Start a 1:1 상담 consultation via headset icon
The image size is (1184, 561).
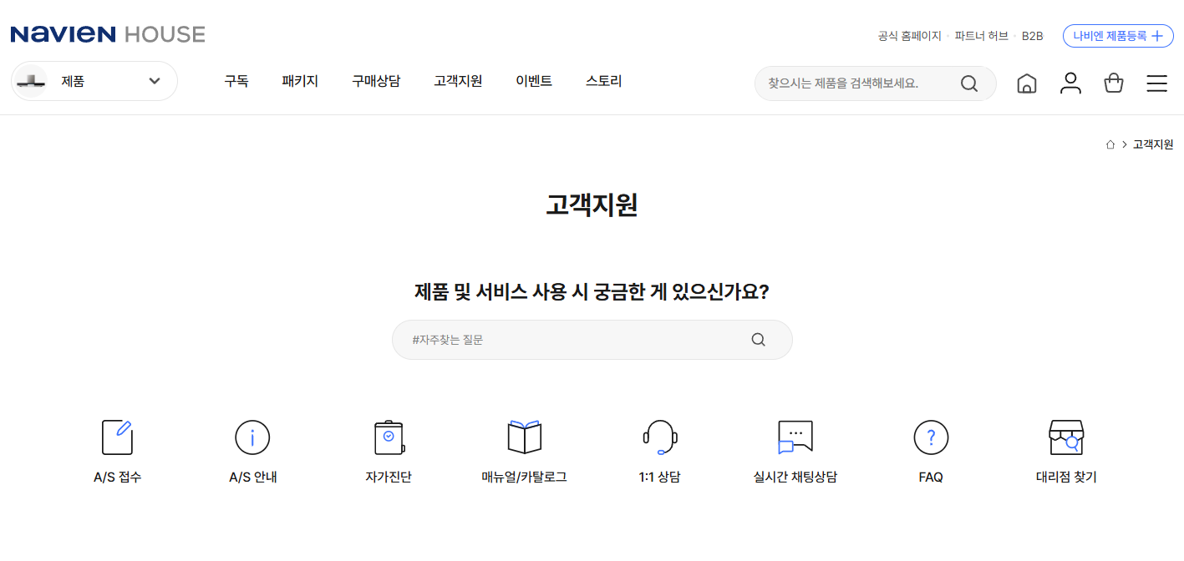point(659,437)
